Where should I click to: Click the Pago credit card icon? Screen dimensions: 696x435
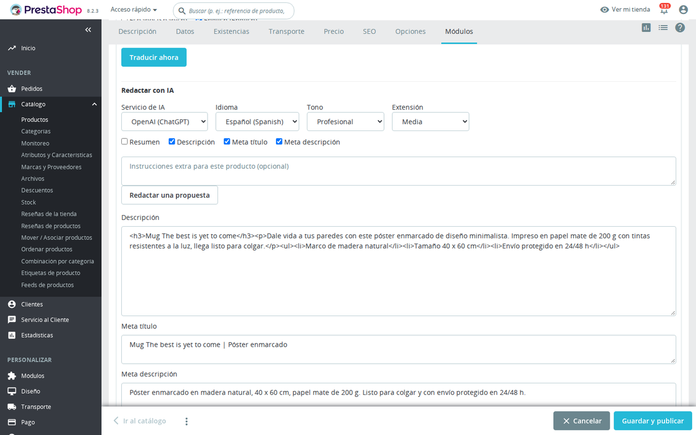(x=12, y=422)
